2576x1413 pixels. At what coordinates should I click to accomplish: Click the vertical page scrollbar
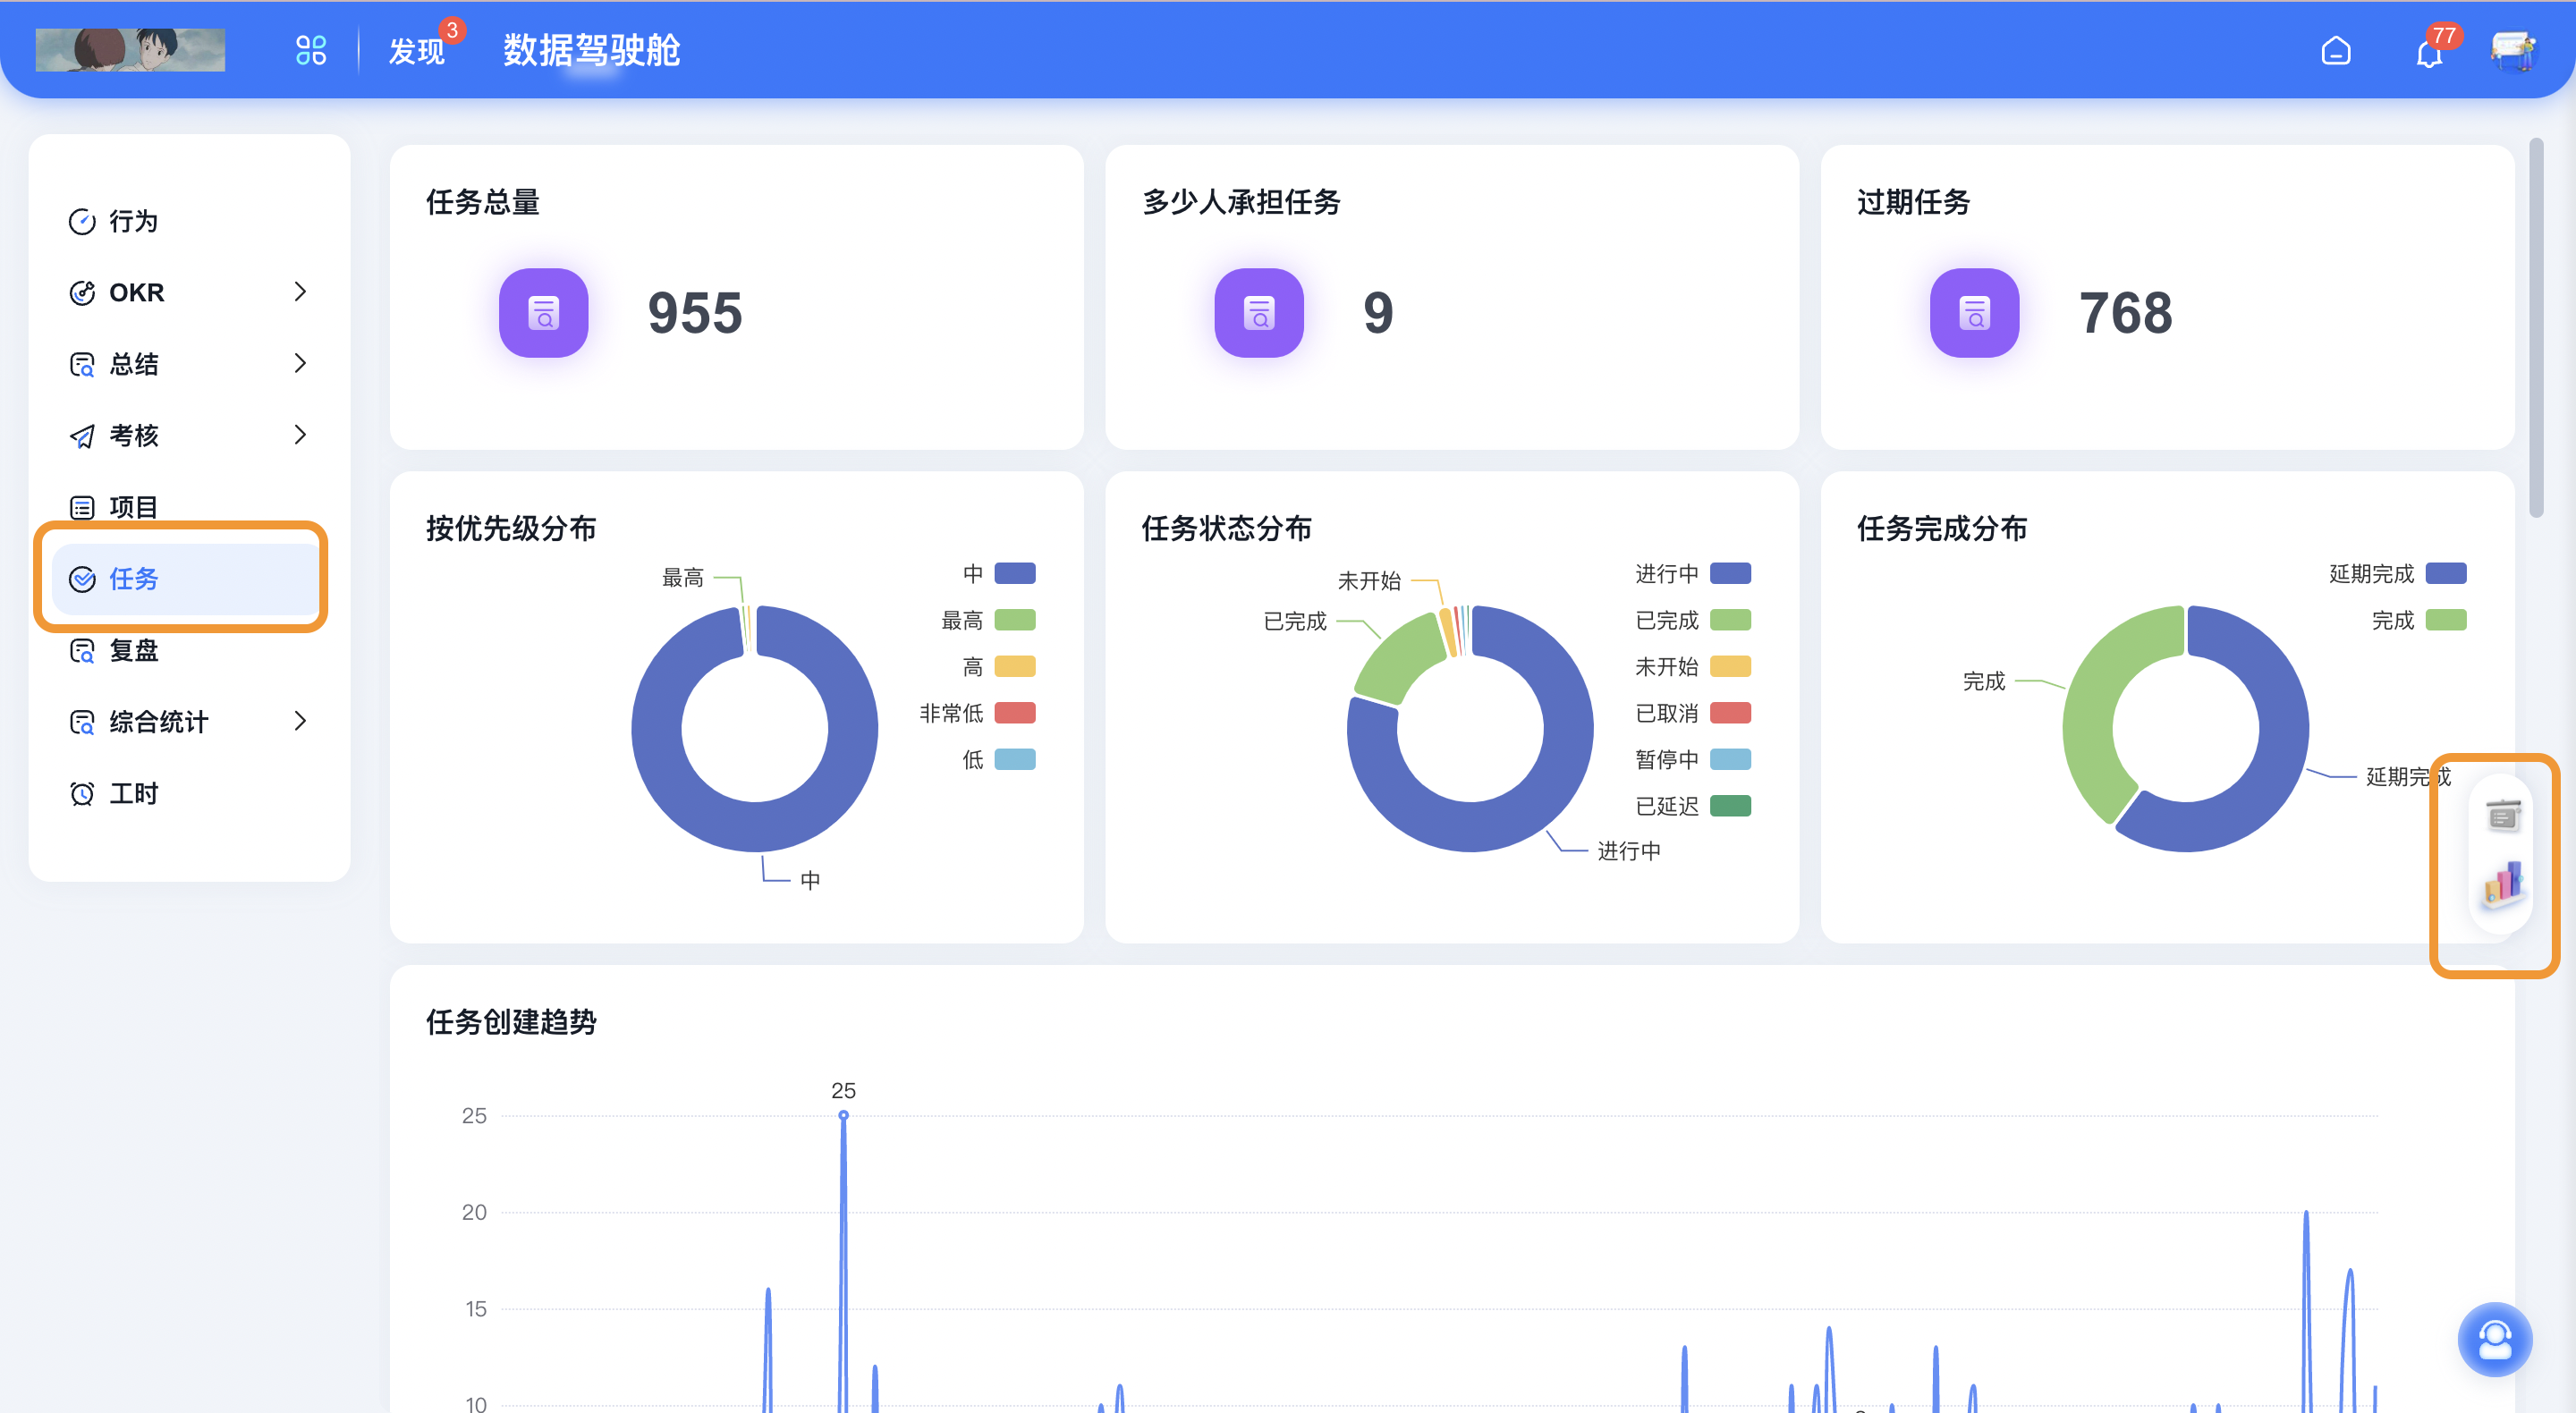(2535, 330)
